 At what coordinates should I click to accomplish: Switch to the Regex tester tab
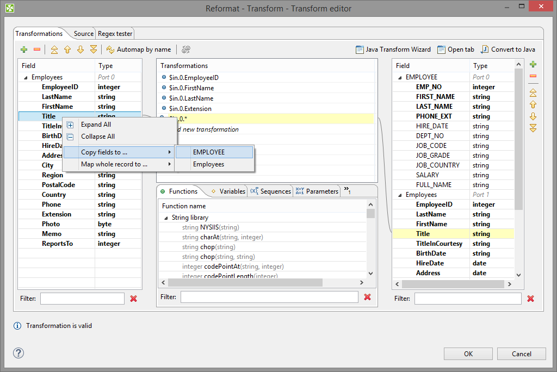115,34
